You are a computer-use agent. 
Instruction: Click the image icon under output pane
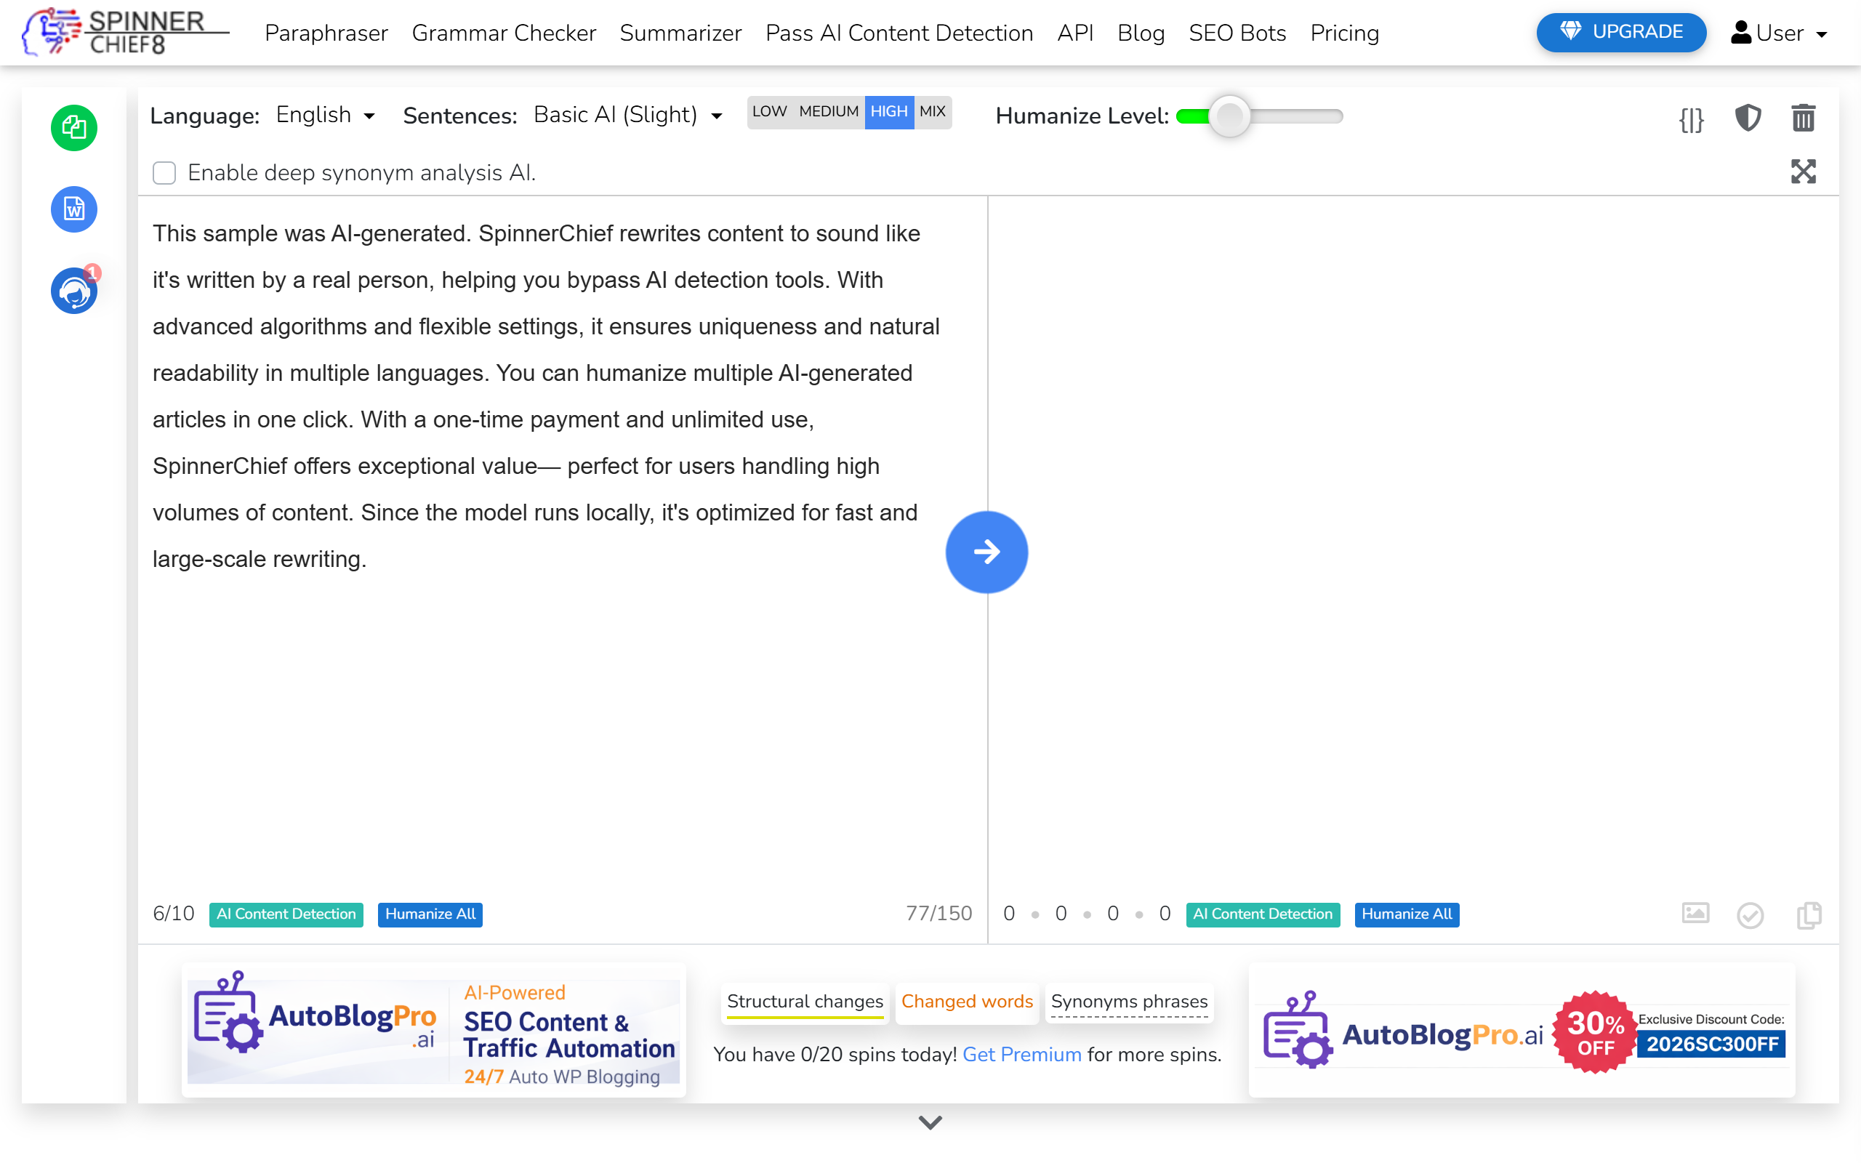click(x=1696, y=913)
